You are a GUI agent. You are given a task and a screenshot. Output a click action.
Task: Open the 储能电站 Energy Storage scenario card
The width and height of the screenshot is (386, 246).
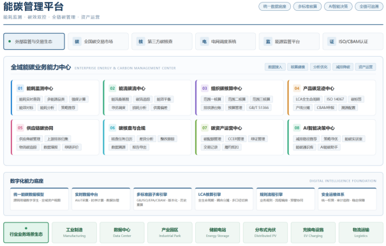tap(218, 233)
